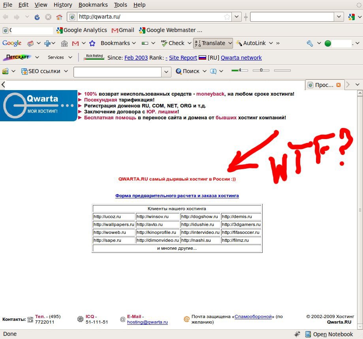Expand the SEO toolbar input dropdown arrow
Viewport: 363px width, 339px height.
(x=166, y=72)
